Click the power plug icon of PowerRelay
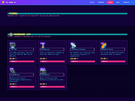The width and height of the screenshot is (135, 101). pos(12,71)
